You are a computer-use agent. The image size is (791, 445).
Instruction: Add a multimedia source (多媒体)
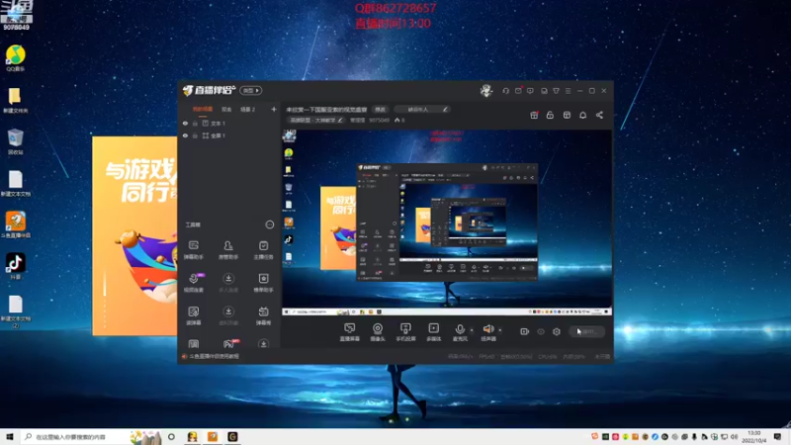coord(433,332)
